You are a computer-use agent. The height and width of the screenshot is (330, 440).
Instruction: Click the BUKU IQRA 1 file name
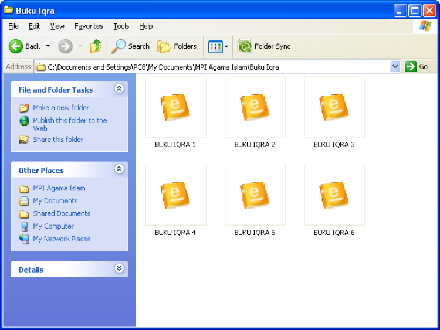175,144
